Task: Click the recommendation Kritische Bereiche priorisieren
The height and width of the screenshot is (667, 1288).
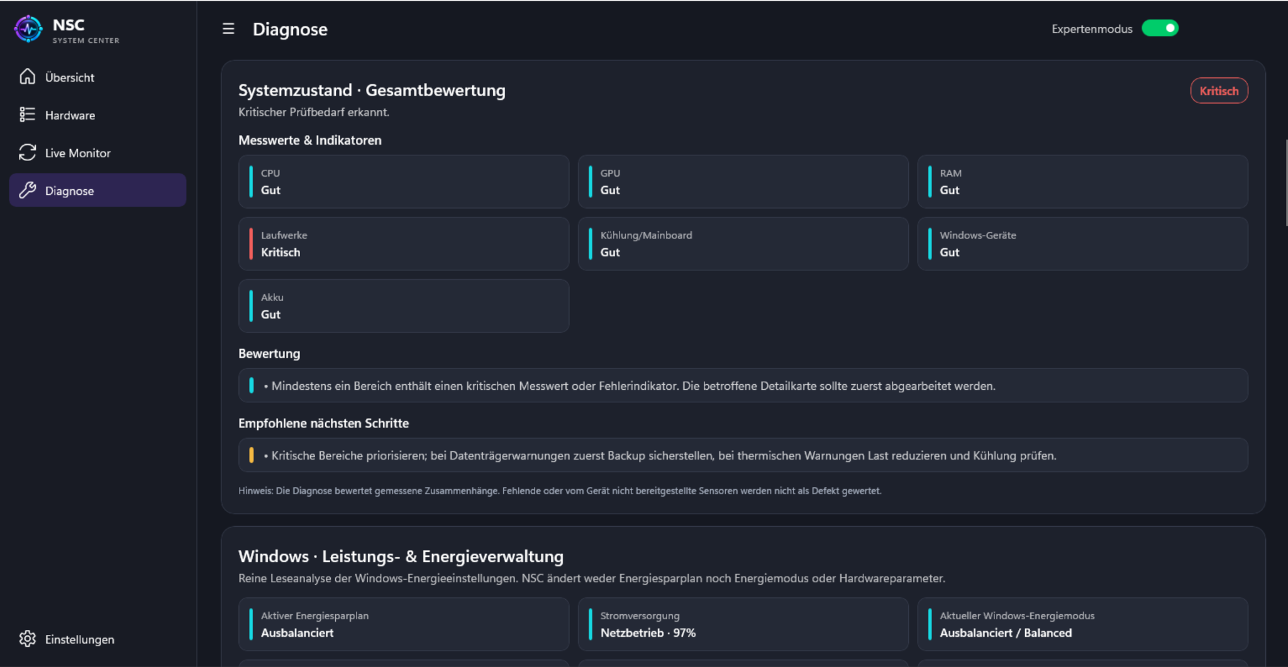Action: pos(743,455)
